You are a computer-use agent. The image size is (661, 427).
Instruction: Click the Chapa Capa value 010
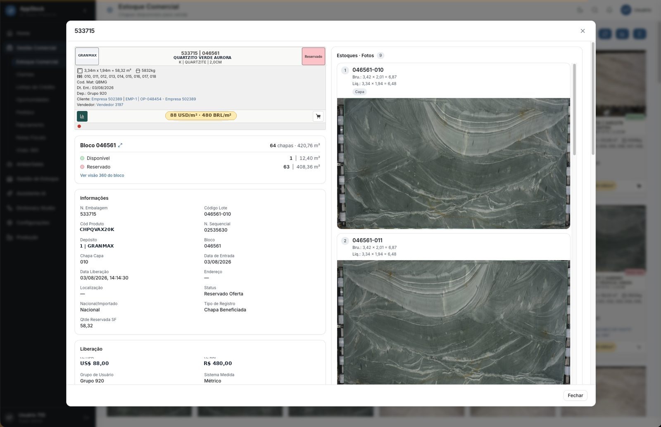84,262
